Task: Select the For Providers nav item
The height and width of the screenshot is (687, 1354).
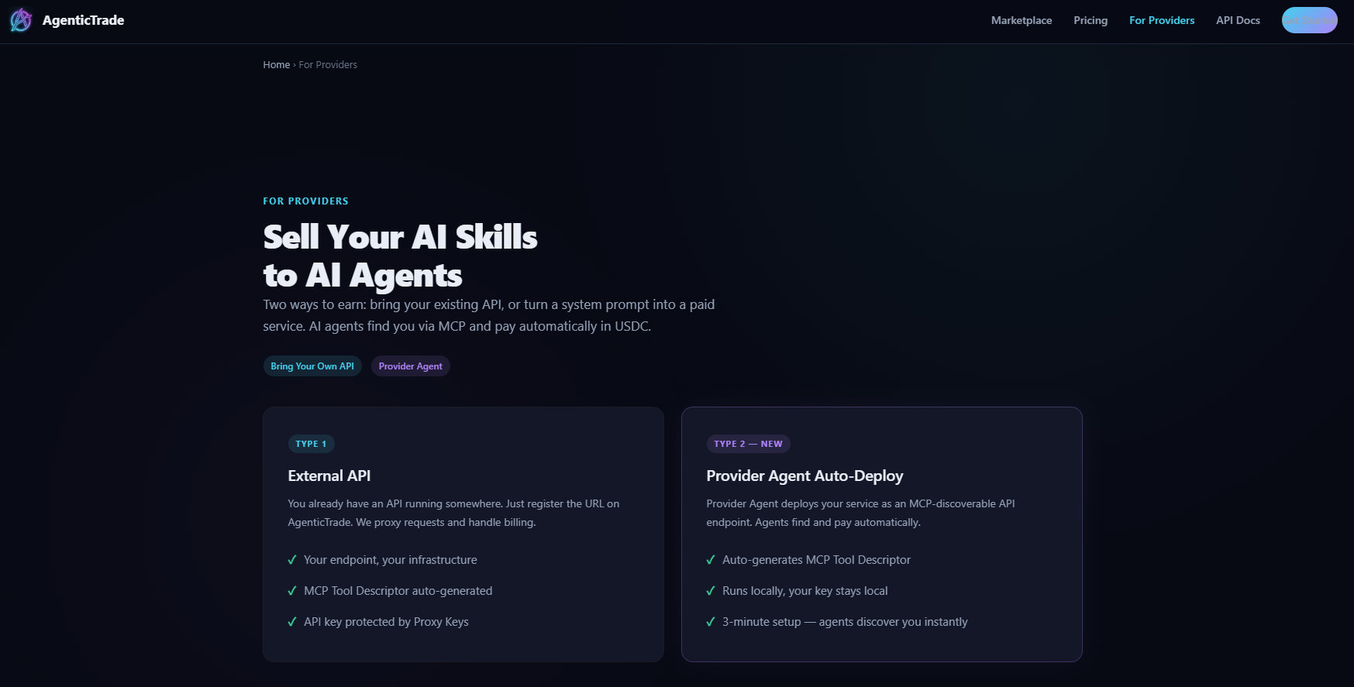Action: [x=1162, y=20]
